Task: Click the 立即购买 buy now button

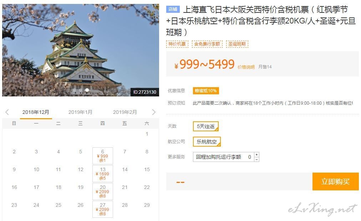Action: [335, 181]
